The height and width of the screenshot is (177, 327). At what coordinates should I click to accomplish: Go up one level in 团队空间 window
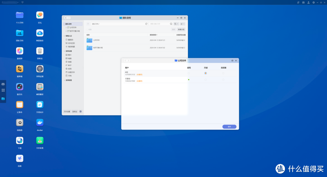pyautogui.click(x=88, y=24)
